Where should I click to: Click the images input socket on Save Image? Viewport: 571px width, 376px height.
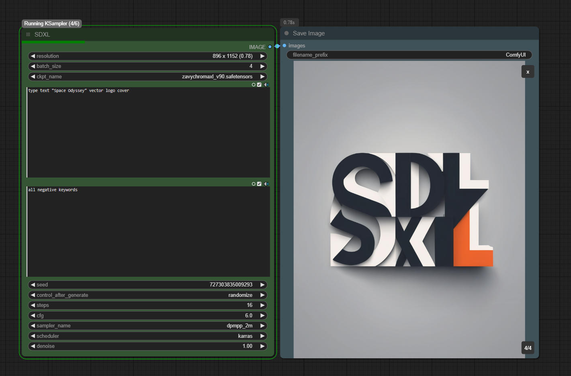pos(284,46)
